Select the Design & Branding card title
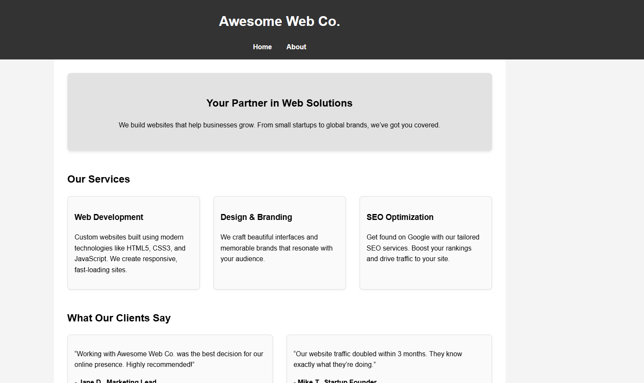The width and height of the screenshot is (644, 383). coord(256,217)
